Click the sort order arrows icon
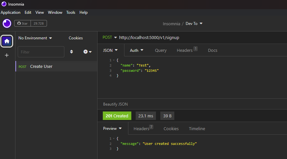This screenshot has width=287, height=159. point(72,52)
